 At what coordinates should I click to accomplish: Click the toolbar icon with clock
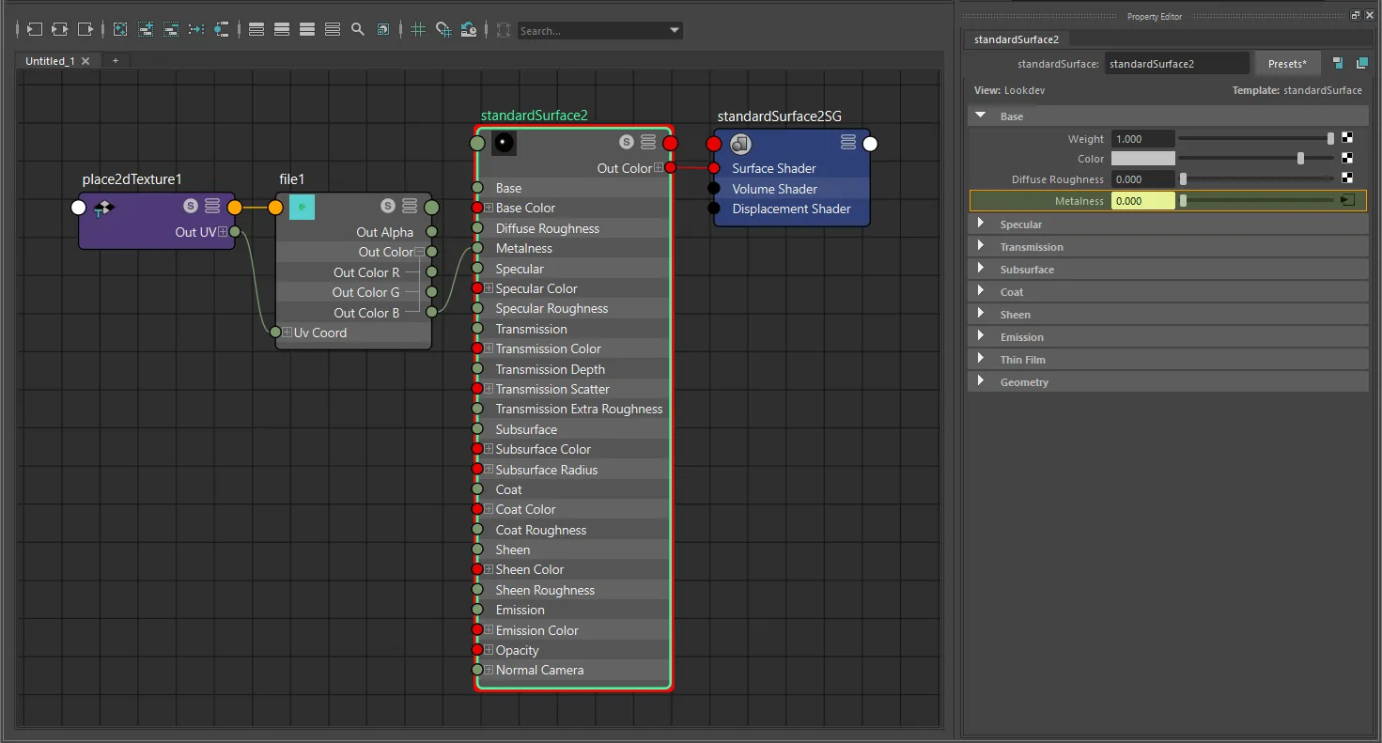point(469,30)
